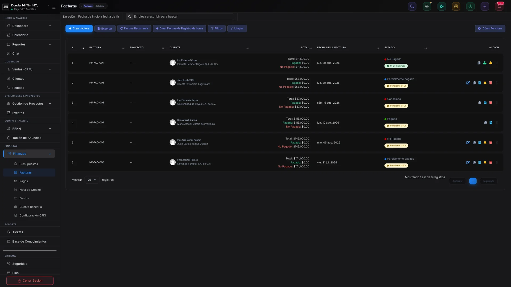This screenshot has height=287, width=511.
Task: Expand the Reportes sidebar section
Action: [x=29, y=44]
